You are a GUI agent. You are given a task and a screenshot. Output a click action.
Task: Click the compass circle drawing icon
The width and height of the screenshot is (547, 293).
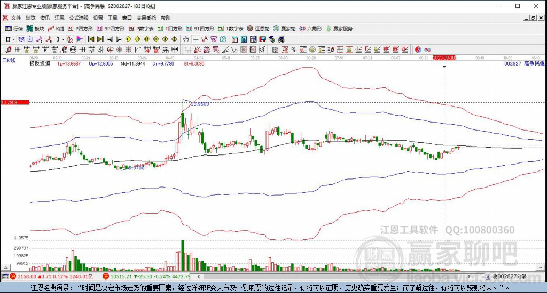click(110, 50)
